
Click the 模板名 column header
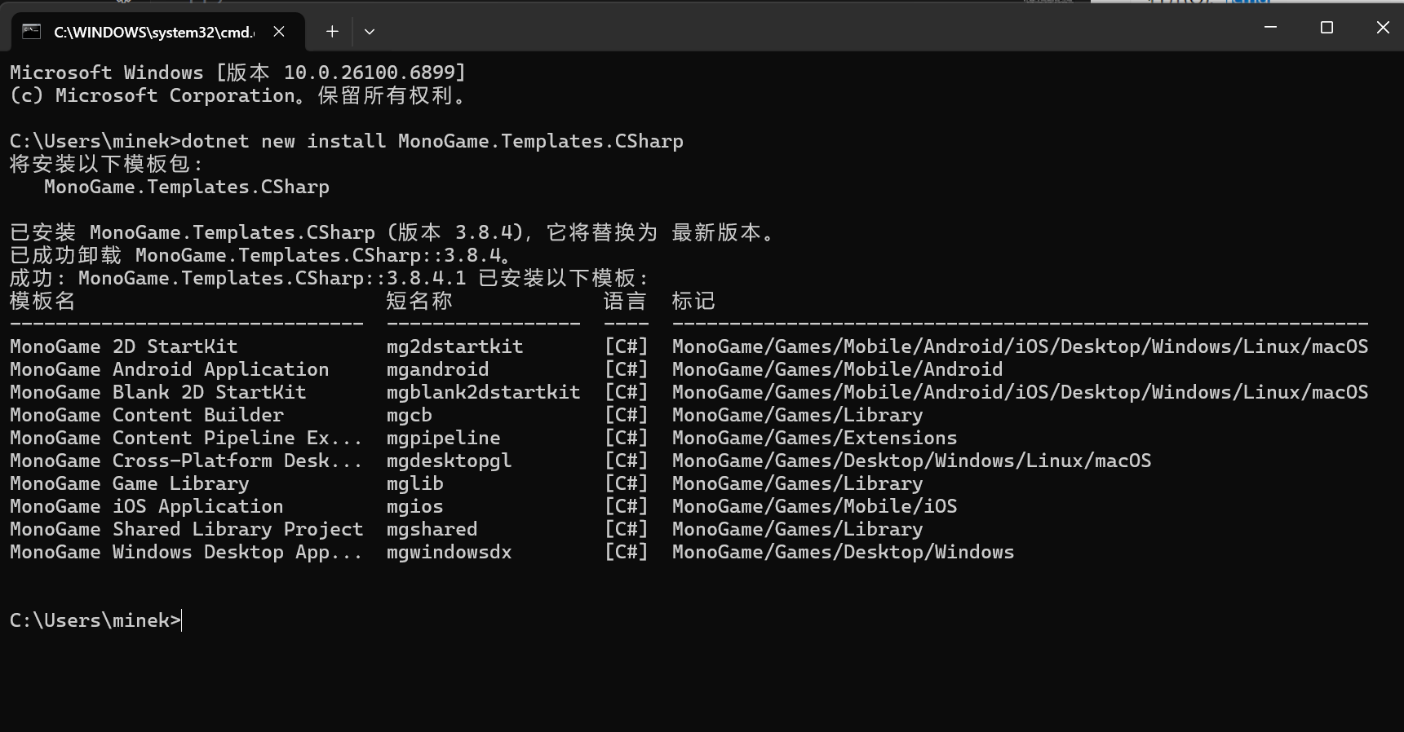(42, 301)
